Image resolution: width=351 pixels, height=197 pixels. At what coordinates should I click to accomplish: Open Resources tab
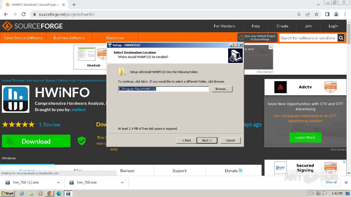(x=115, y=38)
